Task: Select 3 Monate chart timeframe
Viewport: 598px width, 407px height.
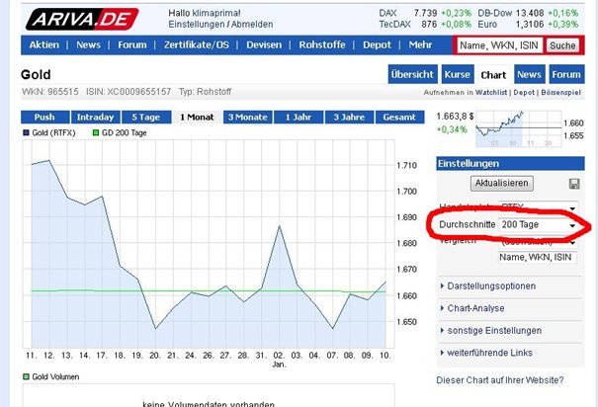Action: coord(247,117)
